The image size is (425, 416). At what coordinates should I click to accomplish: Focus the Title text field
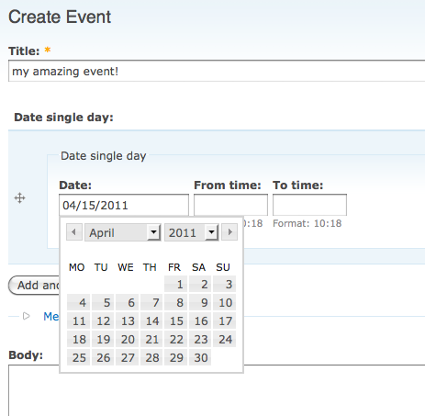coord(217,71)
